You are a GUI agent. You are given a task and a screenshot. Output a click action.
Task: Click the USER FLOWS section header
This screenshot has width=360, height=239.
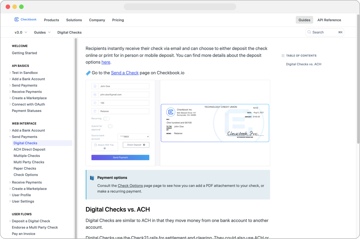pyautogui.click(x=22, y=214)
